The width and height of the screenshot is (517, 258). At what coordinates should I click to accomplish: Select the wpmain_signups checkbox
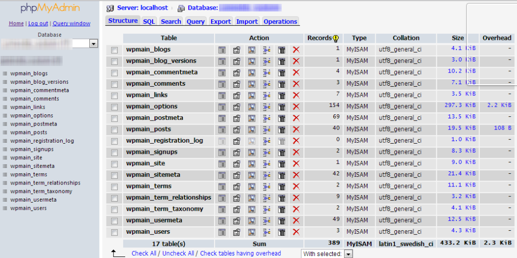click(115, 153)
